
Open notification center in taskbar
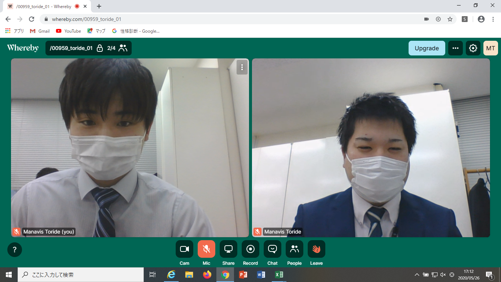pos(489,275)
